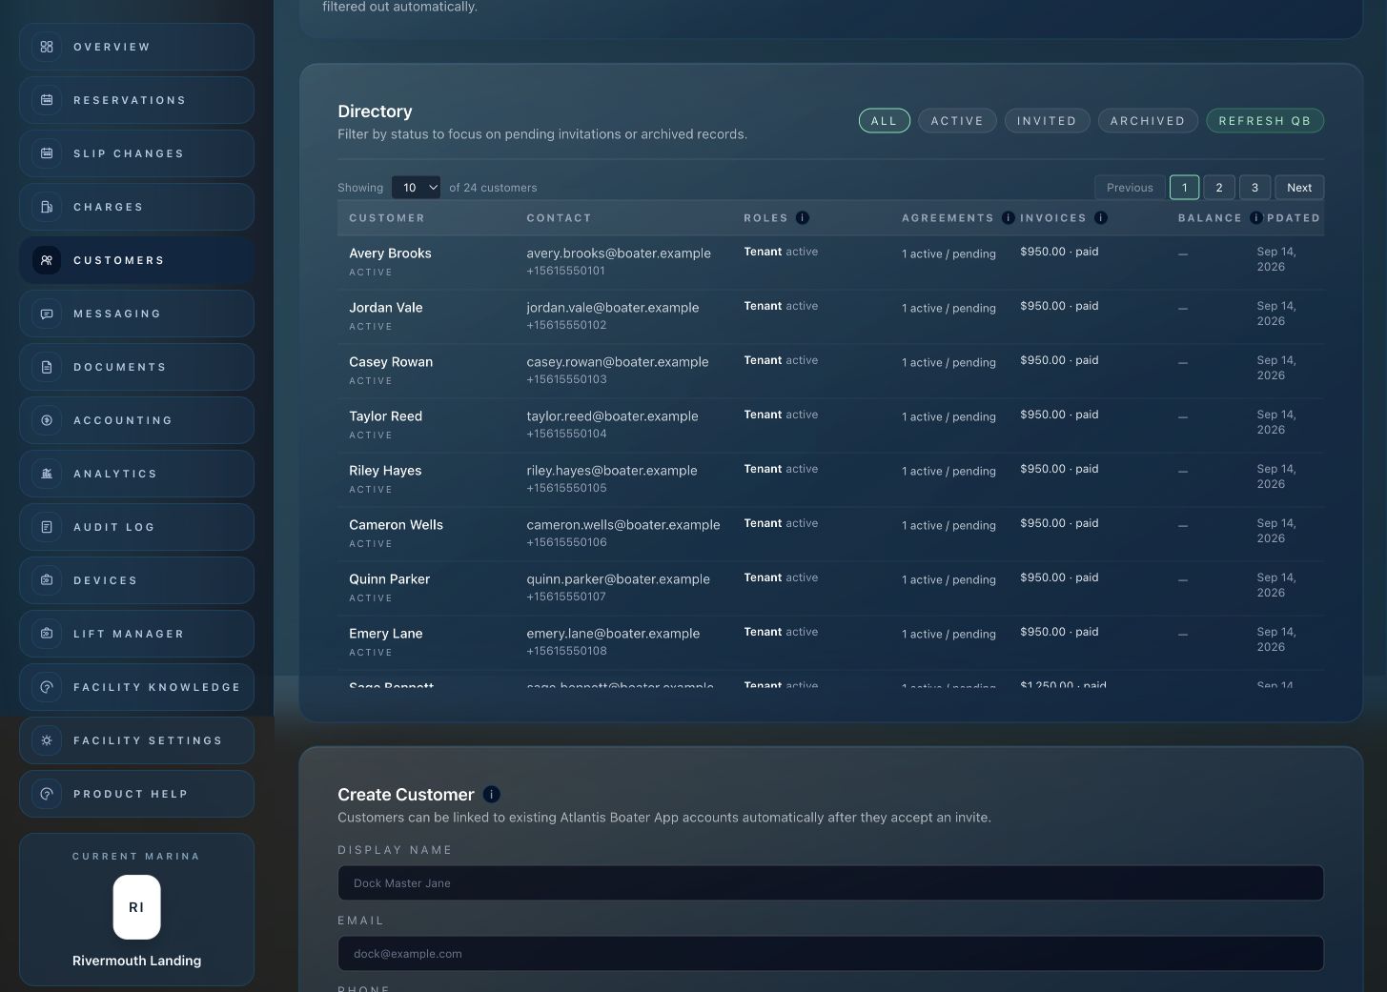Image resolution: width=1387 pixels, height=992 pixels.
Task: Click the Facility Settings gear icon
Action: coord(47,740)
